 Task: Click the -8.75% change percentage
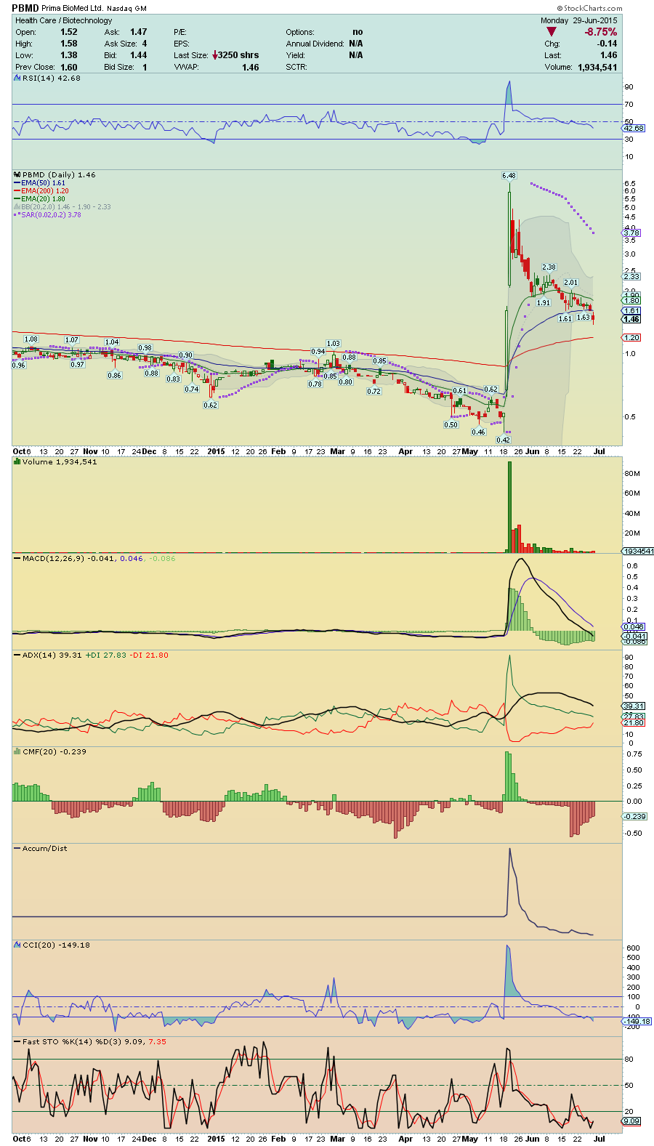601,32
